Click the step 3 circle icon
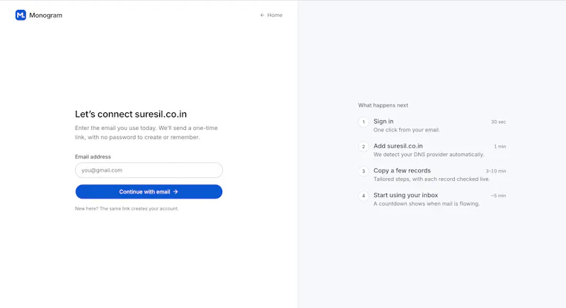Image resolution: width=566 pixels, height=308 pixels. pos(364,171)
